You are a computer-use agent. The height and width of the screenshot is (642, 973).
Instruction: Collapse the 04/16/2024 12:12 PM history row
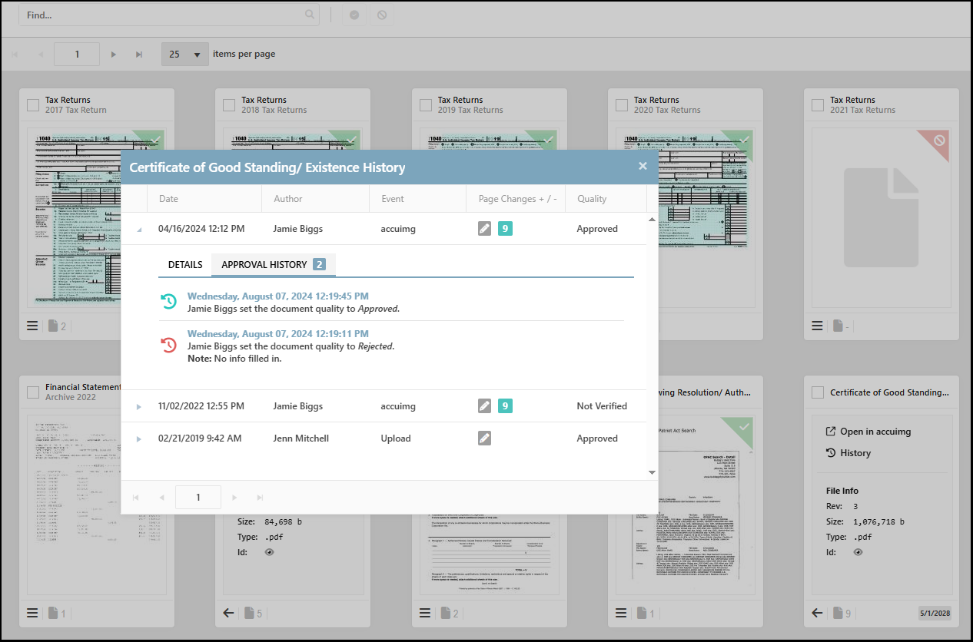[139, 230]
